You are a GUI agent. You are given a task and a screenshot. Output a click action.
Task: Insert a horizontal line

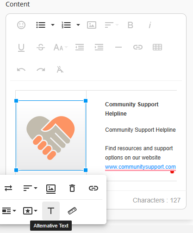click(x=118, y=47)
